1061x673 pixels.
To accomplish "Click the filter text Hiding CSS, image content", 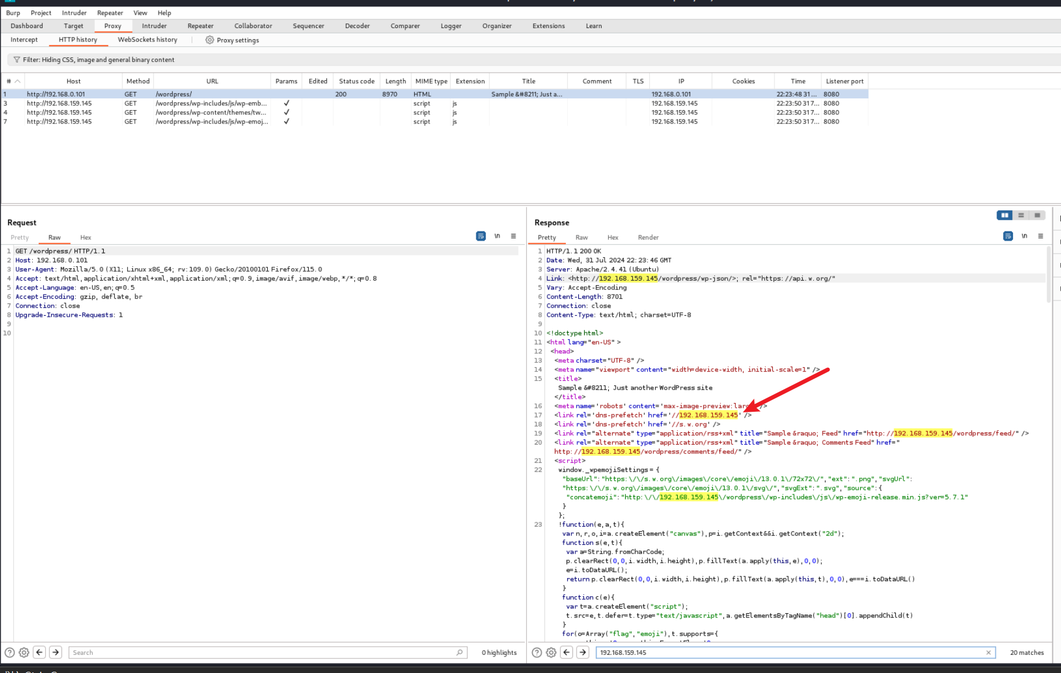I will 98,60.
